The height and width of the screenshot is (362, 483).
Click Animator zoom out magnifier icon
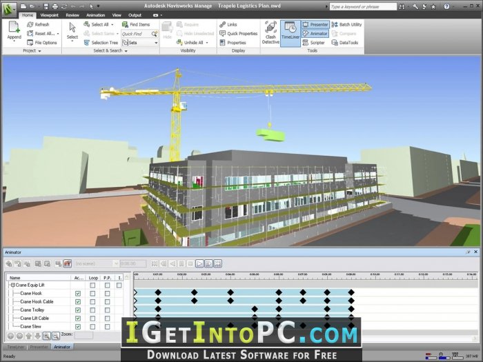[55, 336]
